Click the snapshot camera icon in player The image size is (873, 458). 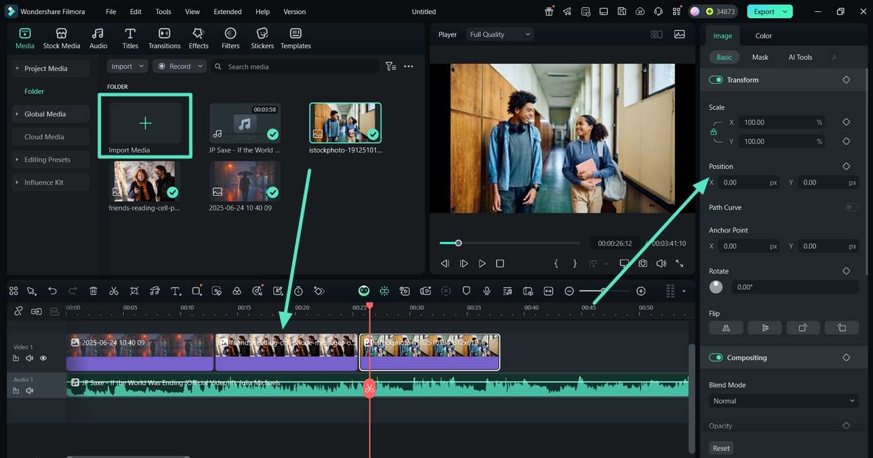point(643,264)
